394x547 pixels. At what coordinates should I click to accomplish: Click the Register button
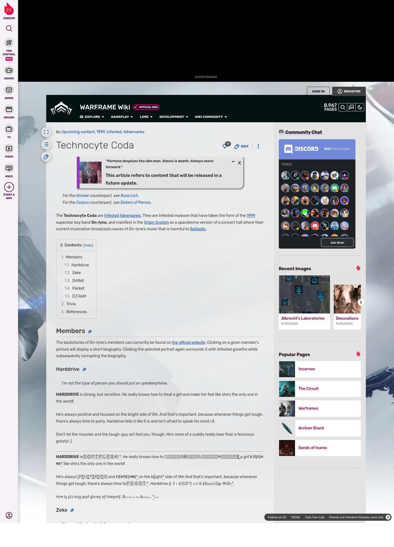point(349,91)
